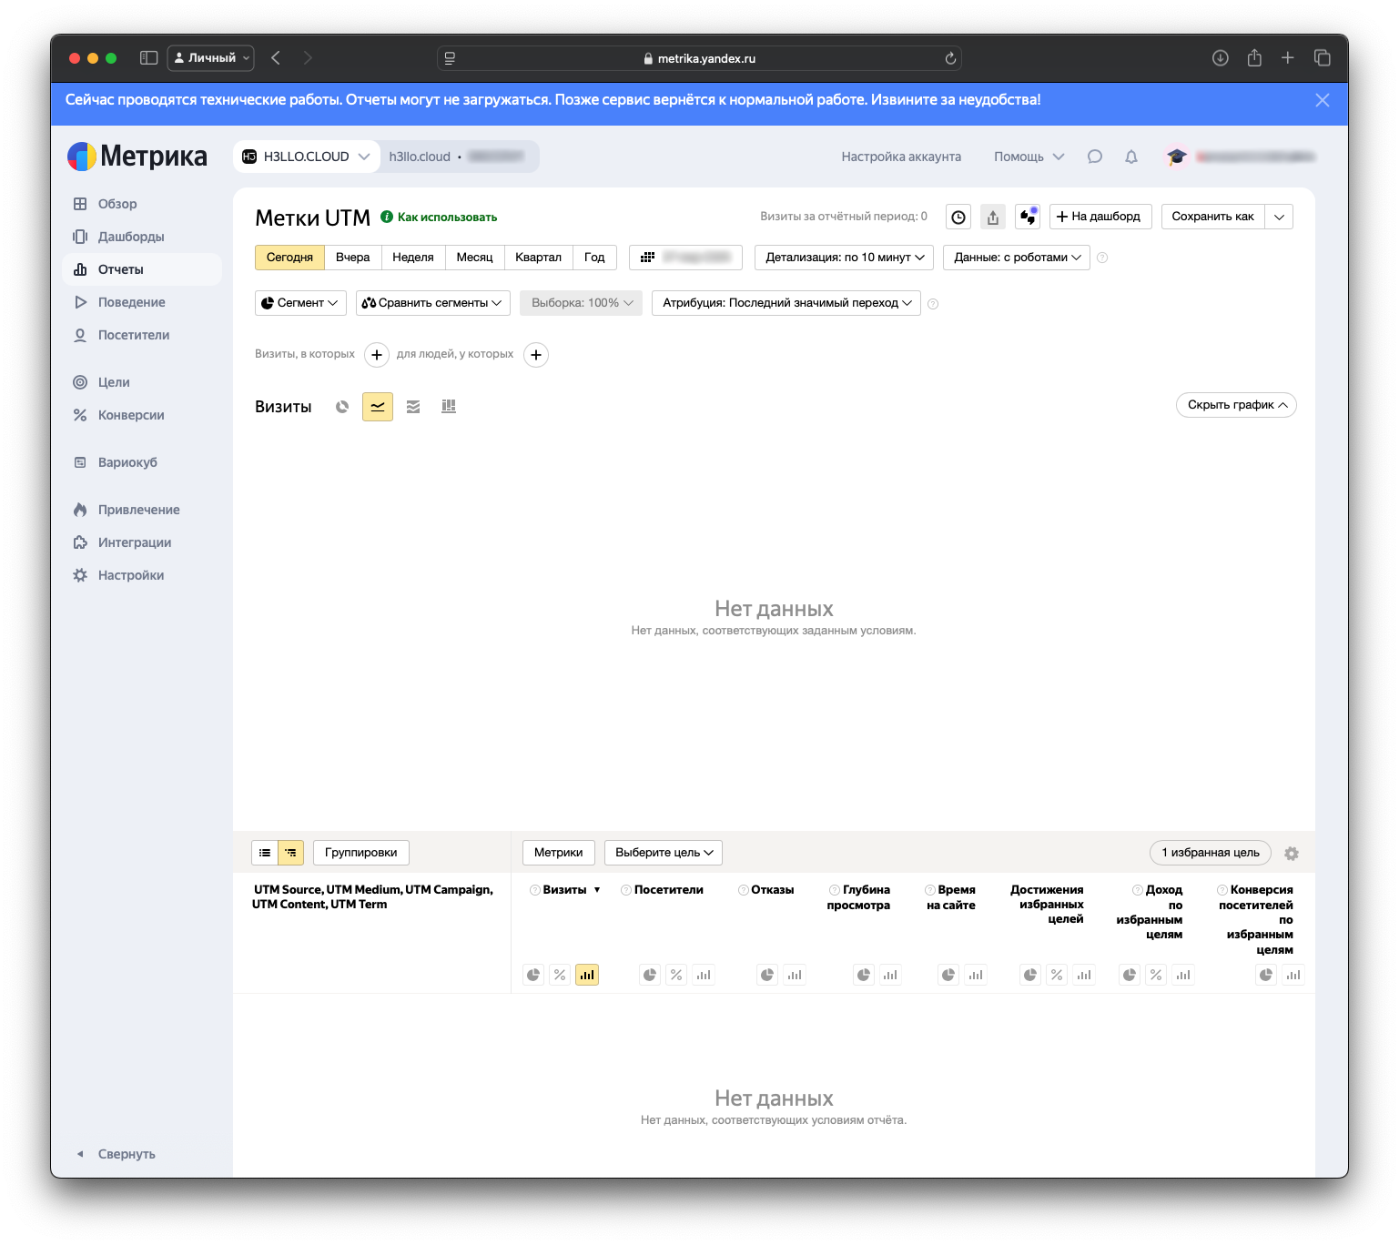Open the chat messages icon
Image resolution: width=1399 pixels, height=1245 pixels.
point(1094,157)
